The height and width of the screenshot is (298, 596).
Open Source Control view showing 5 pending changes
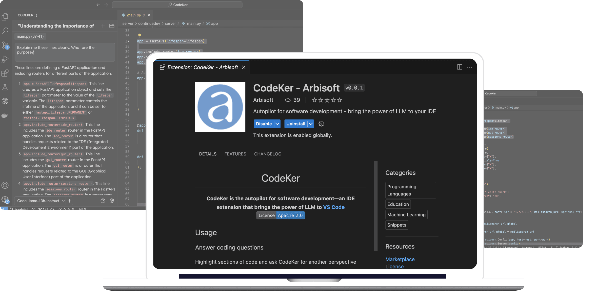[5, 45]
